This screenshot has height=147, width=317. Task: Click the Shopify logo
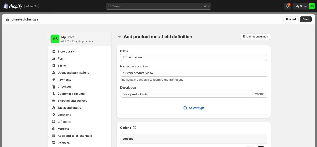pos(13,6)
